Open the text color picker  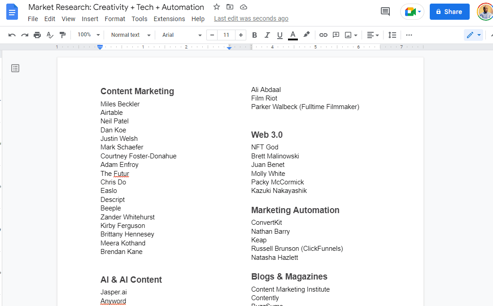pos(293,35)
